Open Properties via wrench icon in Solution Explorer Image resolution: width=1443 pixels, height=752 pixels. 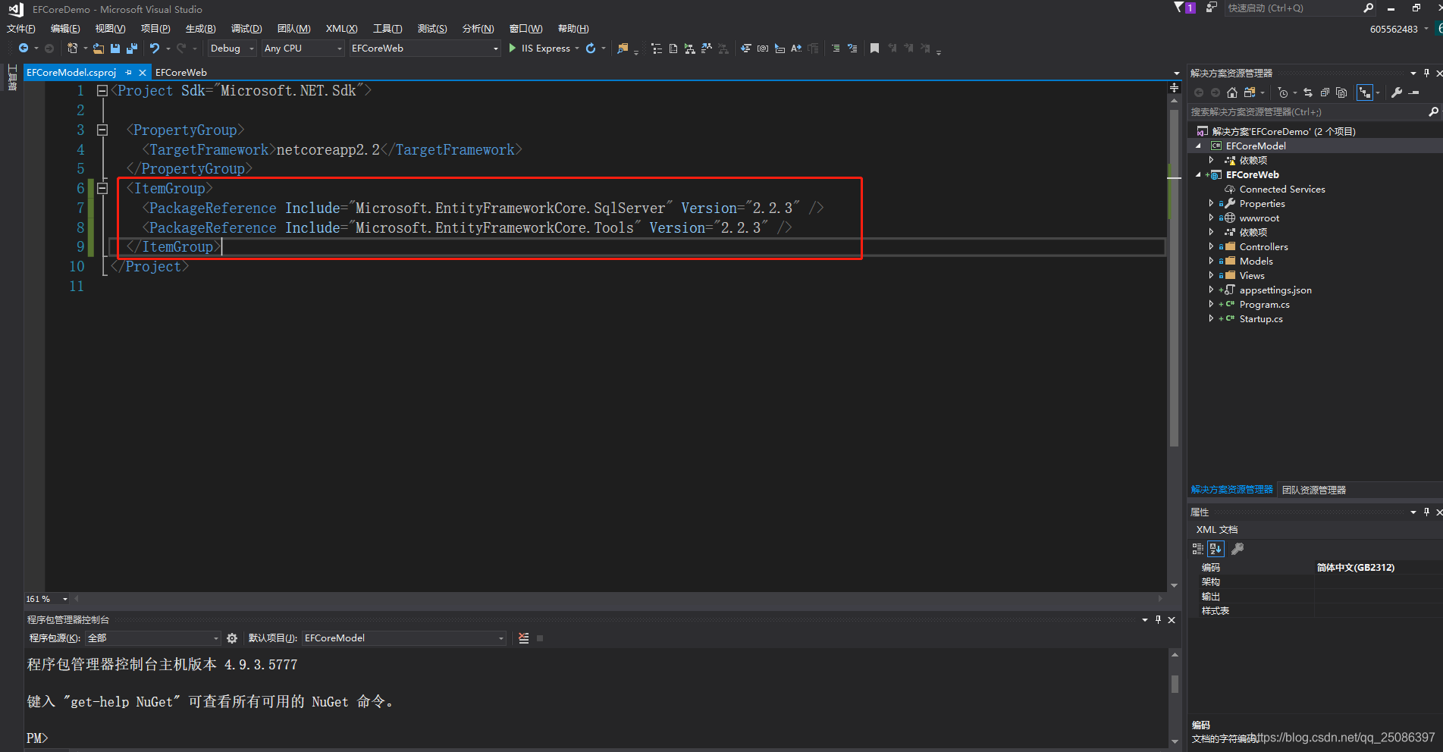click(1397, 92)
